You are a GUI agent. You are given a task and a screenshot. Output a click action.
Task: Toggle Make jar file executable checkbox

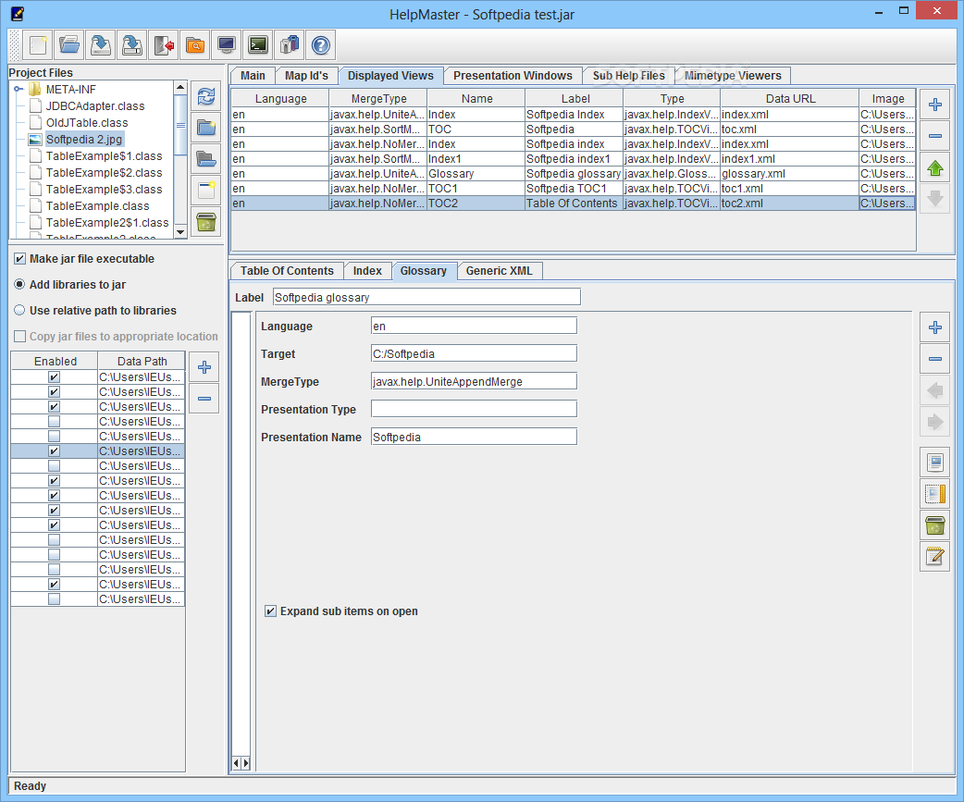click(19, 259)
